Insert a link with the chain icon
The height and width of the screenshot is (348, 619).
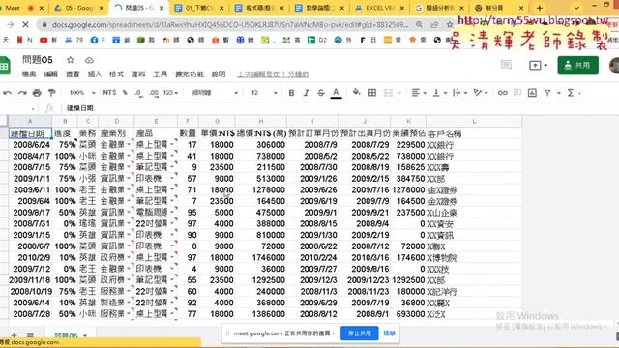502,93
